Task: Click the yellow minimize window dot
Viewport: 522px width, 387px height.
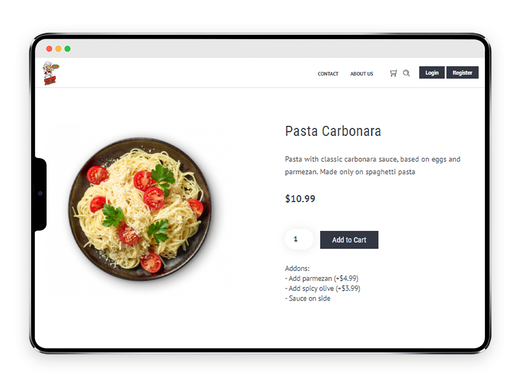Action: click(x=58, y=49)
